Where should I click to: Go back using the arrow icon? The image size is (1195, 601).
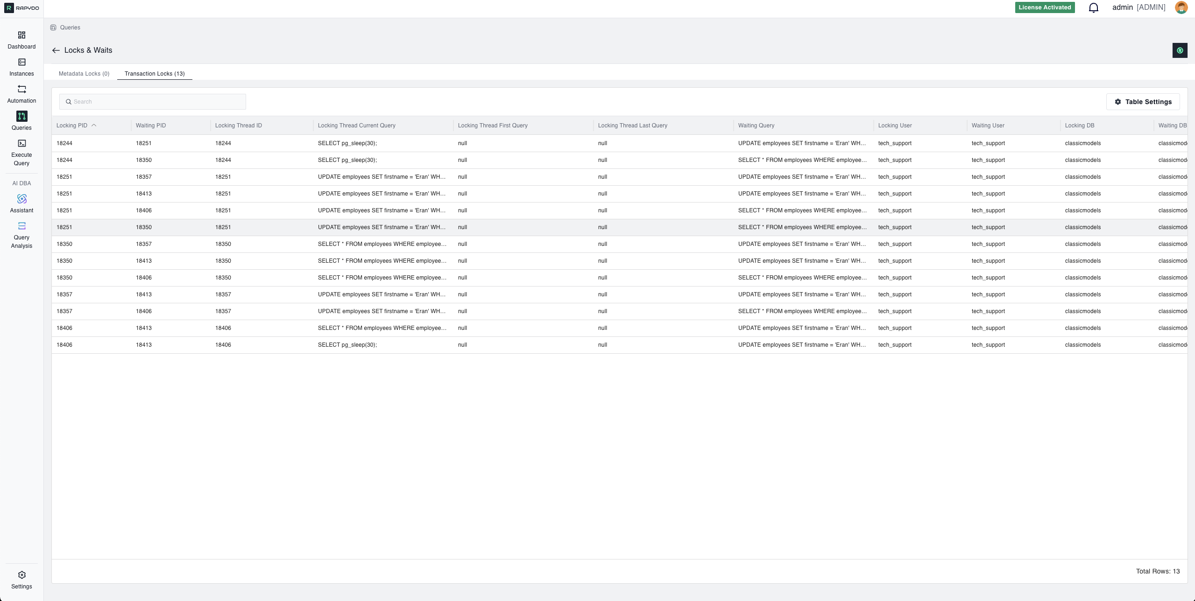pyautogui.click(x=56, y=50)
